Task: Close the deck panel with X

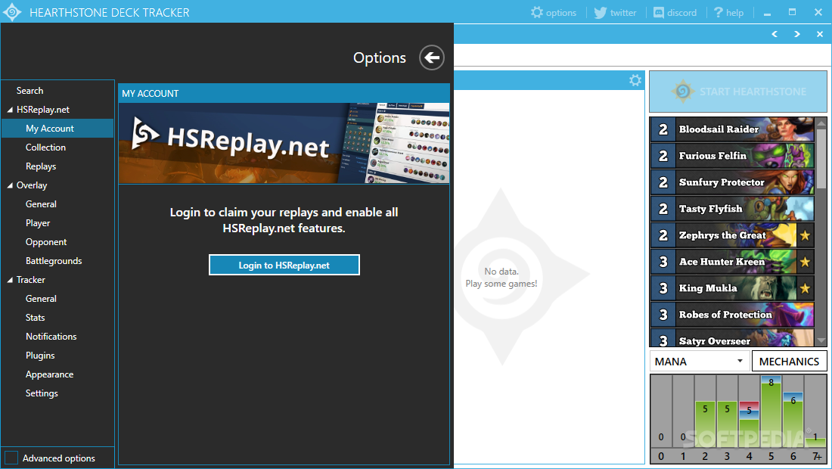Action: (x=820, y=34)
